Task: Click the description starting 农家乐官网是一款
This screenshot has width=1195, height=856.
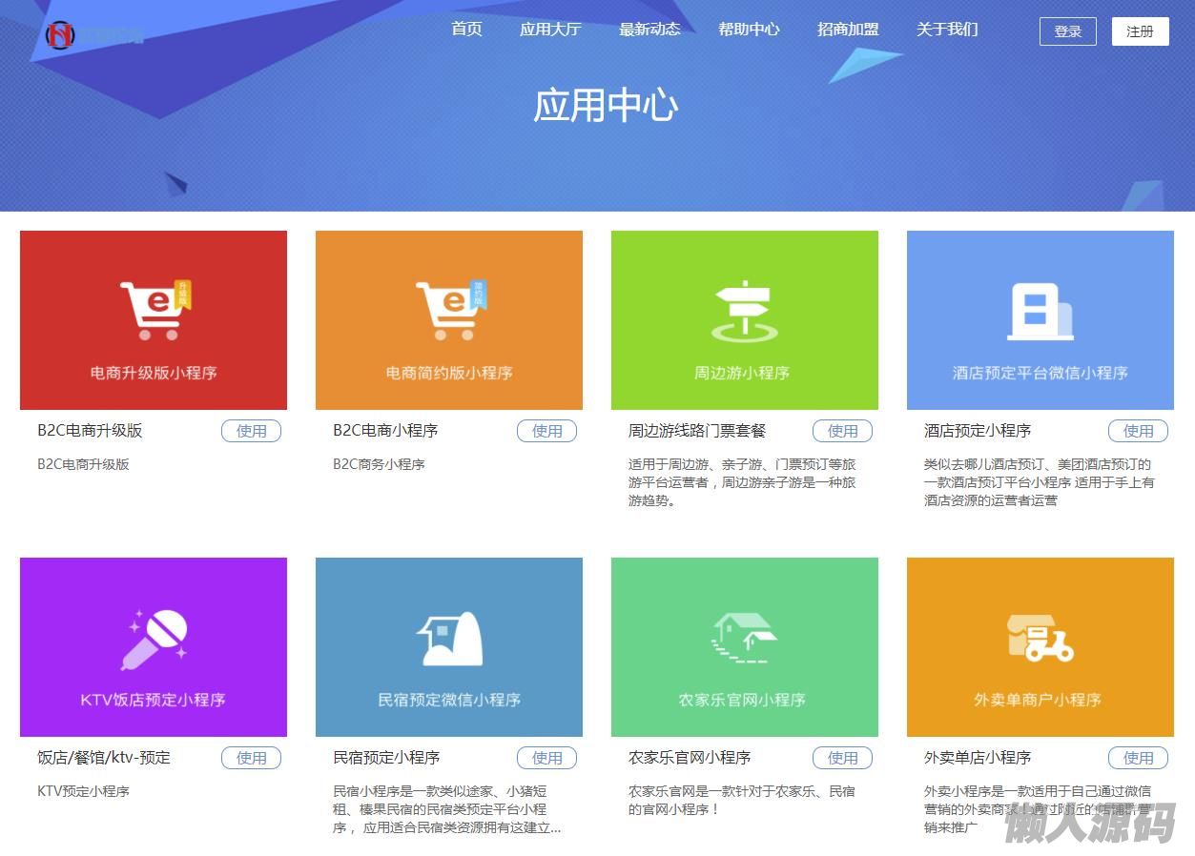Action: coord(742,801)
